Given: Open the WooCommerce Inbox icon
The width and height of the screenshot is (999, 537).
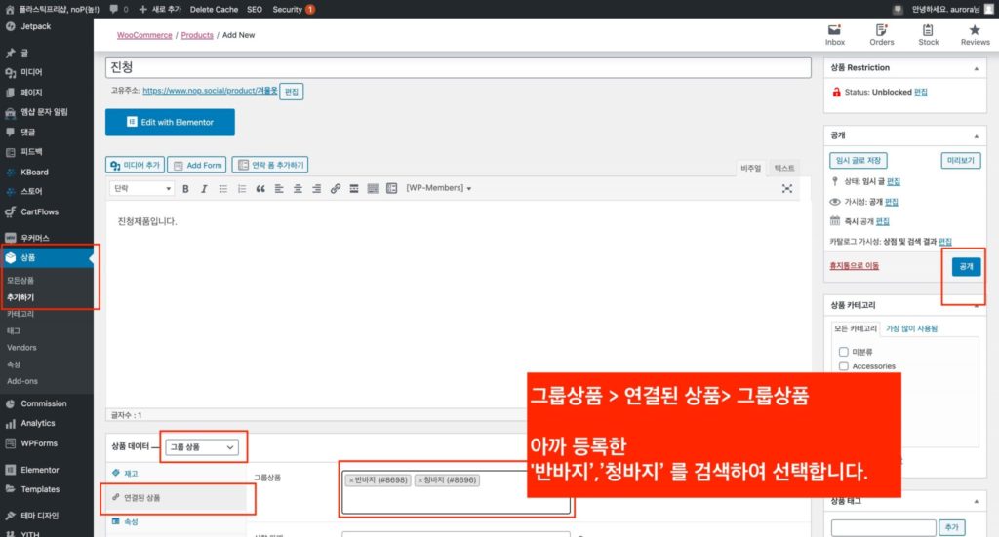Looking at the screenshot, I should (835, 35).
